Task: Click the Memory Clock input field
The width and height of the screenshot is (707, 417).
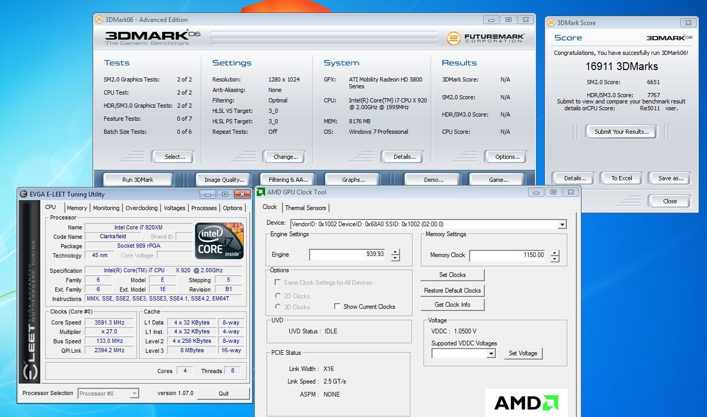Action: [x=508, y=255]
